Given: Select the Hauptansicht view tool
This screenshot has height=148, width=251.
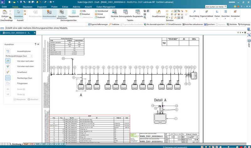Looking at the screenshot, I should point(74,14).
